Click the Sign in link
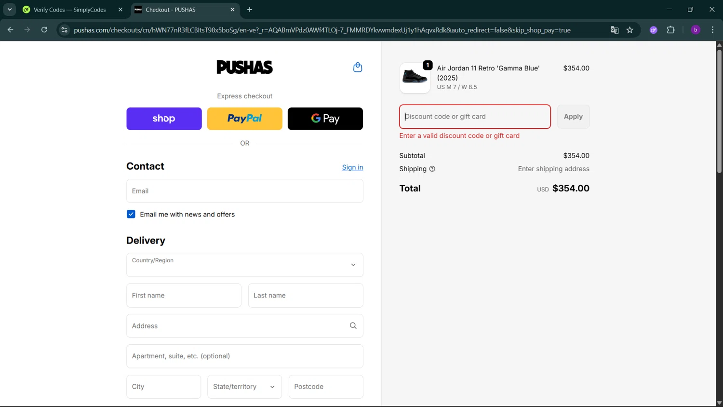 [x=353, y=167]
